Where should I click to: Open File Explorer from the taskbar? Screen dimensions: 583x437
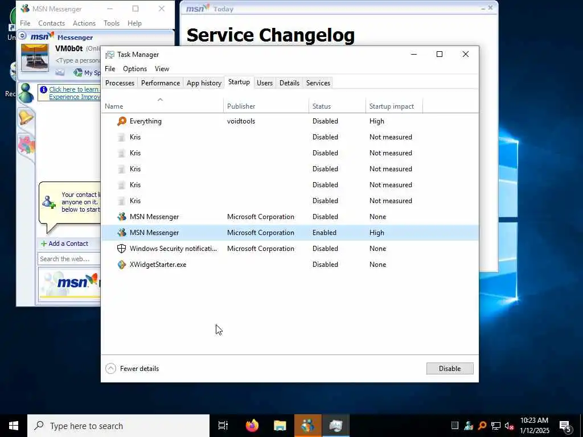280,426
